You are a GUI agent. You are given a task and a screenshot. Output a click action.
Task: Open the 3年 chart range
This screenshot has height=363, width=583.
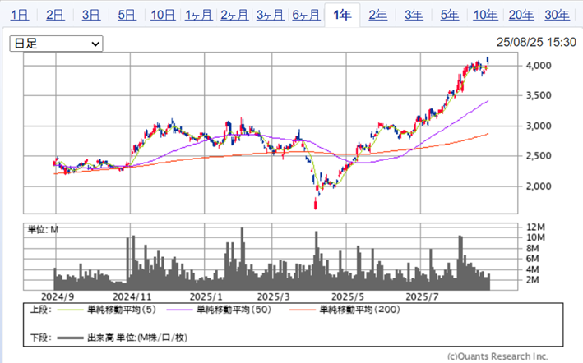(414, 15)
